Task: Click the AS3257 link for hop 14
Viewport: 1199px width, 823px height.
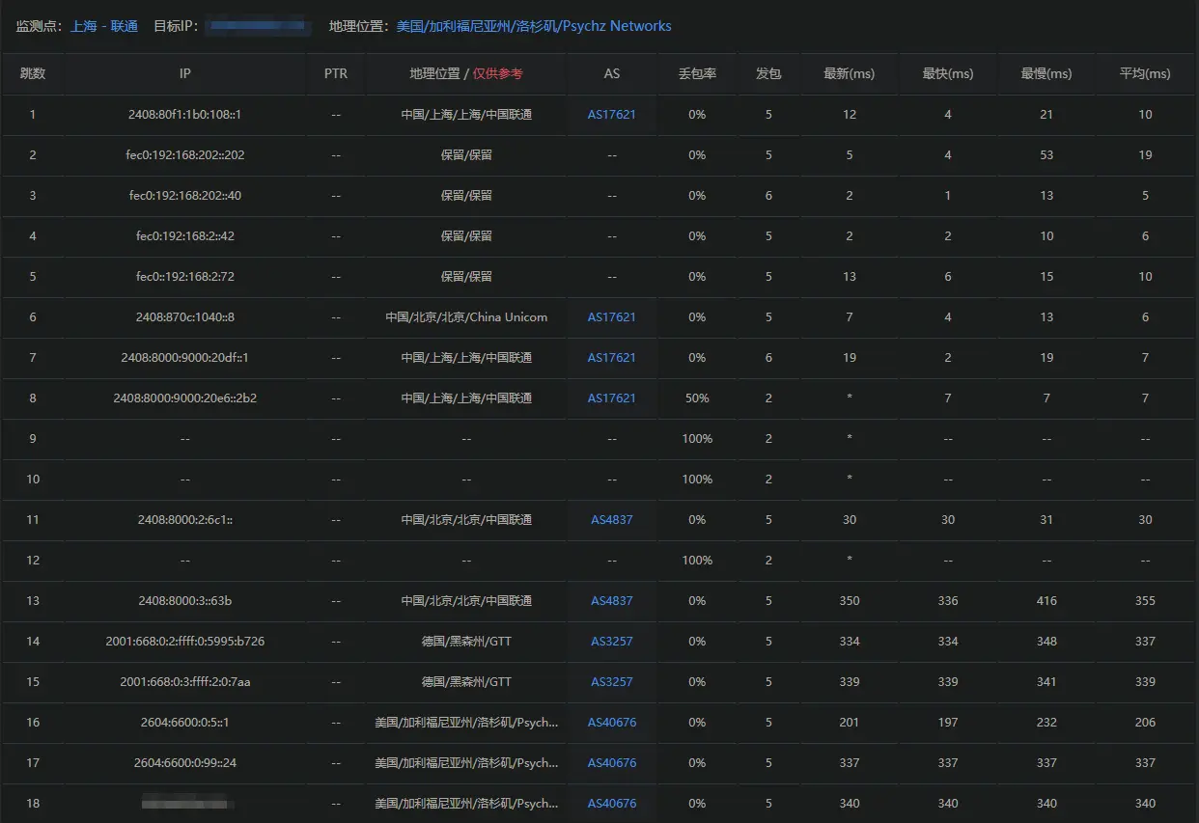Action: point(611,642)
